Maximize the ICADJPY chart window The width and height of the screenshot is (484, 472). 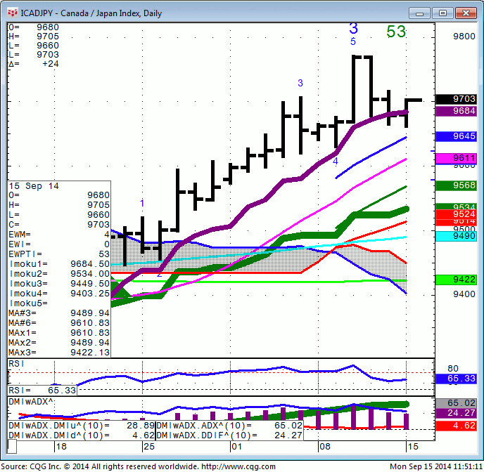coord(442,13)
